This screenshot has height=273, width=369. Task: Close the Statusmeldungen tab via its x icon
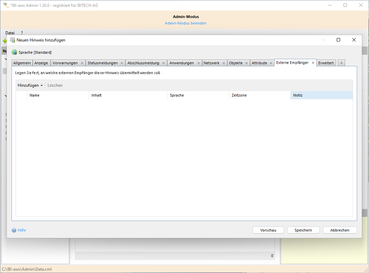coord(122,63)
